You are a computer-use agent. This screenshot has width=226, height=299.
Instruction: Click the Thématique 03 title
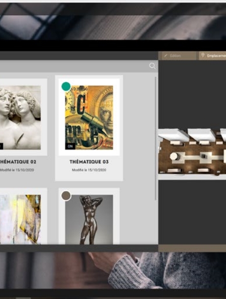click(89, 162)
